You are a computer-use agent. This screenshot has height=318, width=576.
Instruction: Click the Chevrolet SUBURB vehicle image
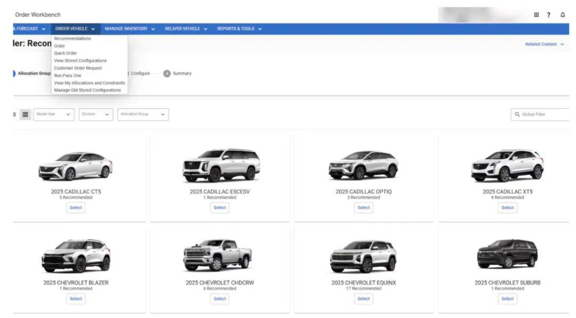pyautogui.click(x=507, y=254)
